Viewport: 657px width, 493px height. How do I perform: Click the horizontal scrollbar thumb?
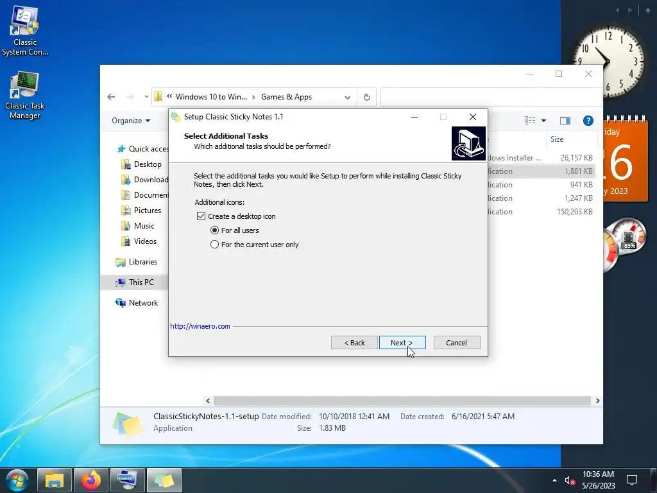402,401
